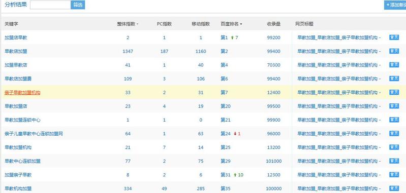Open keyword 早教中心连锁加盟

[22, 161]
